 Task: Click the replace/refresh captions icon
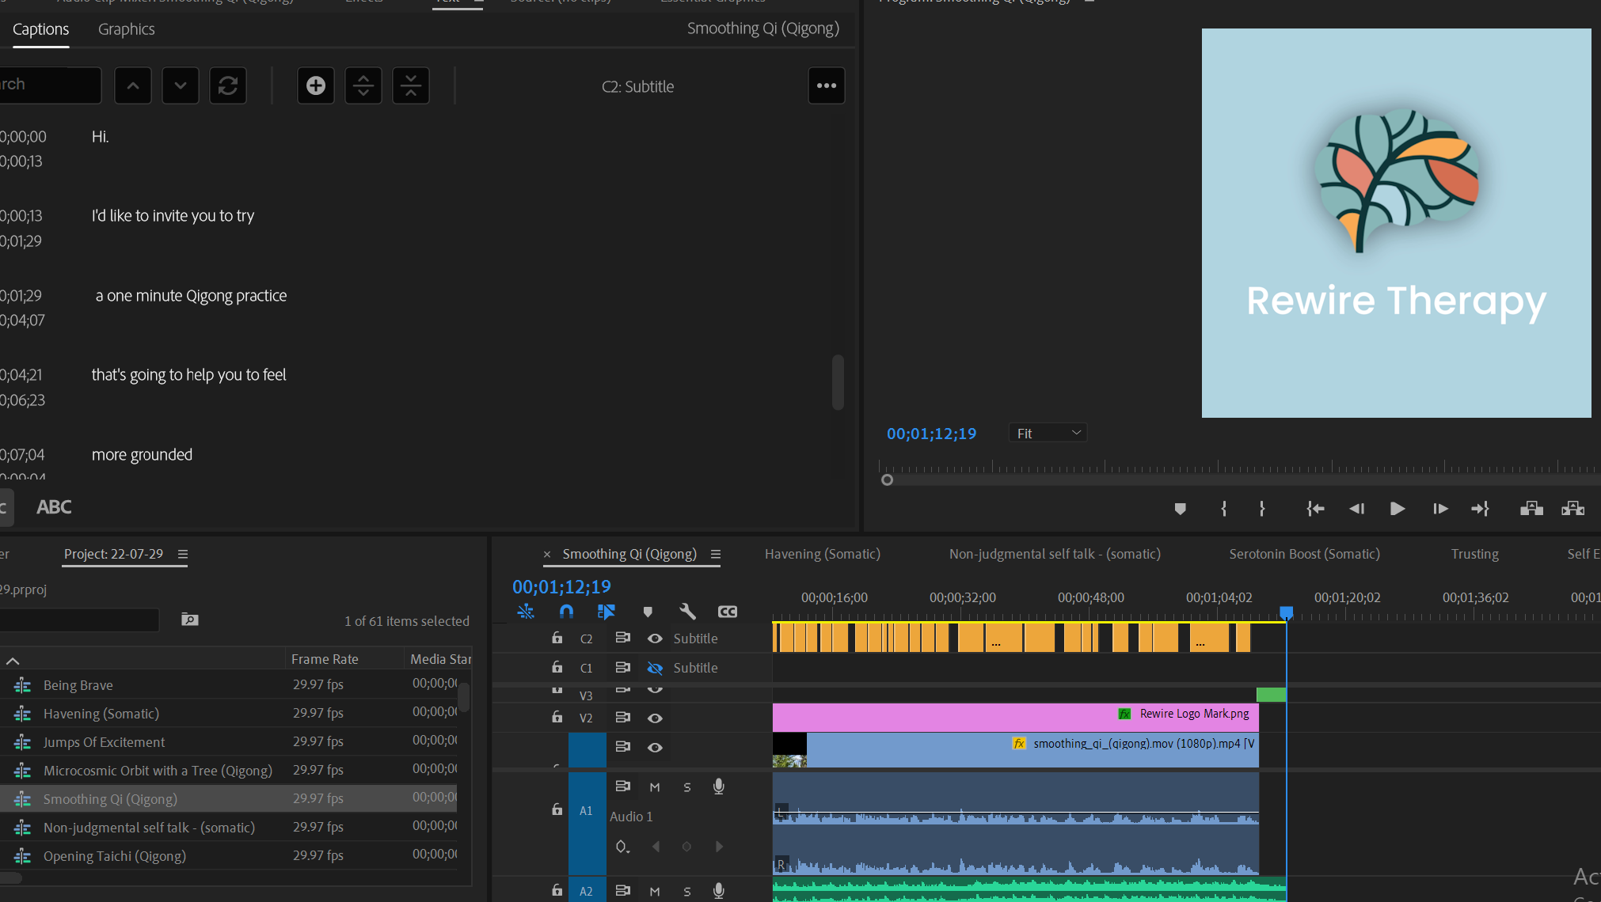[228, 85]
